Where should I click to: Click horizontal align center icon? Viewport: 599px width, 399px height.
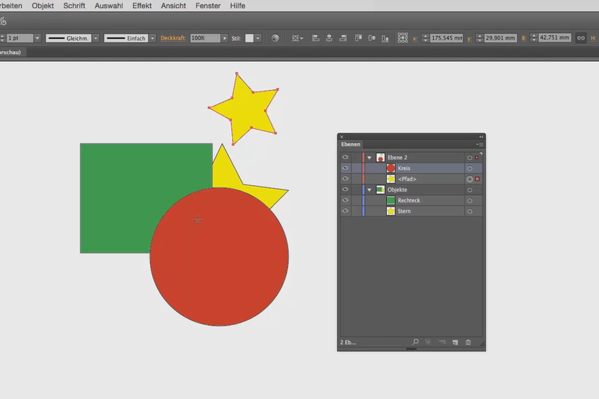(329, 38)
